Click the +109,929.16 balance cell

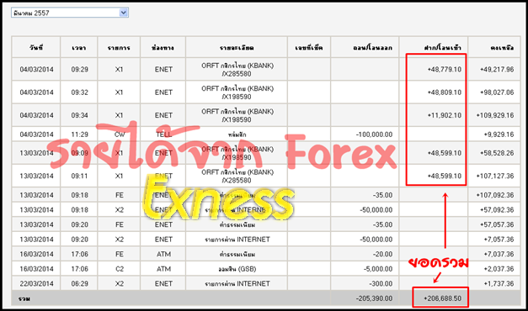495,115
